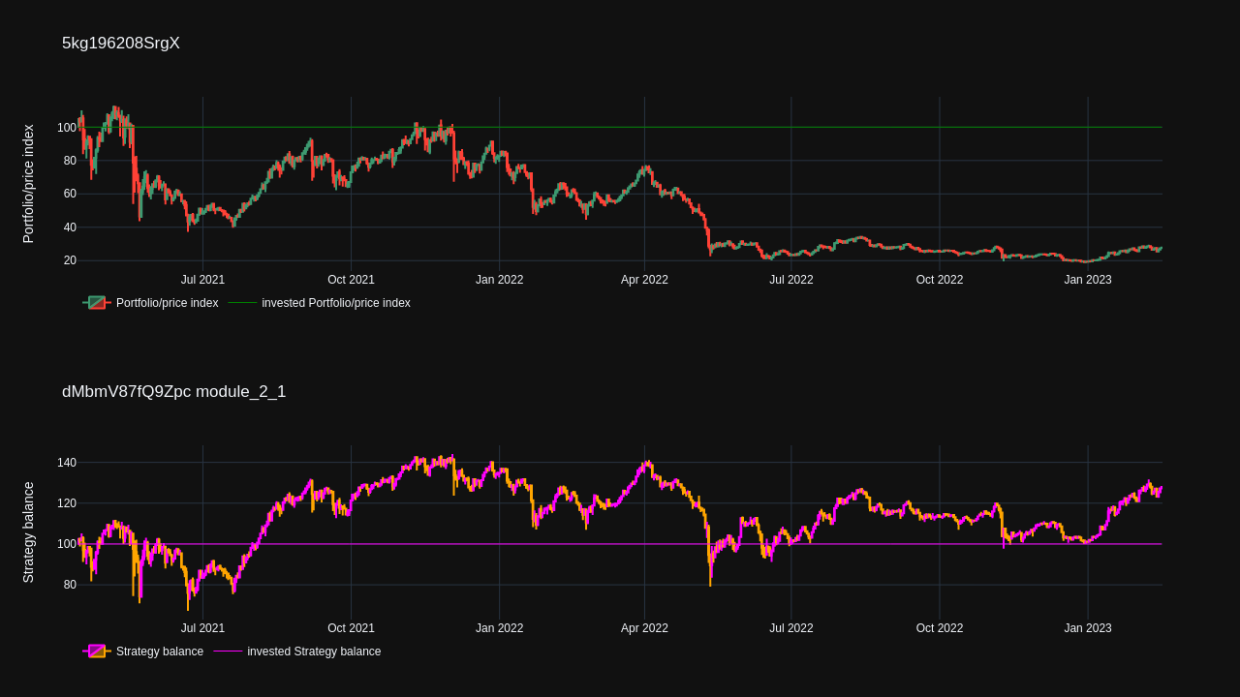Screen dimensions: 1240x697
Task: Click Jul 2021 tick on top chart
Action: [202, 280]
